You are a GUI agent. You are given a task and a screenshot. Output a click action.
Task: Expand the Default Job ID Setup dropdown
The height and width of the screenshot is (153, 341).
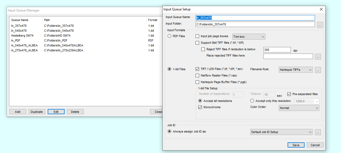[x=281, y=132]
